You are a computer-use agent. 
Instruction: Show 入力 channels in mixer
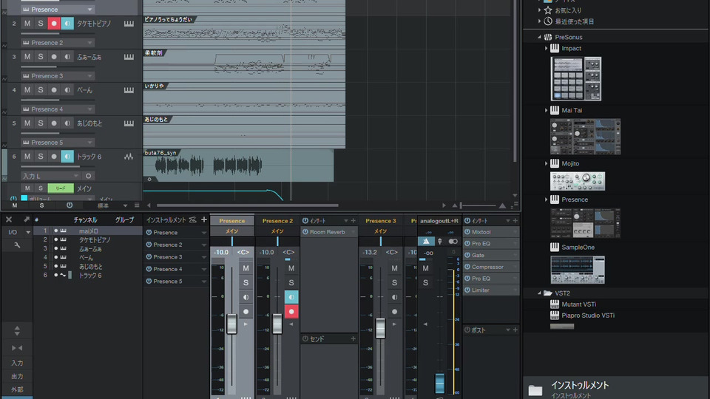point(17,363)
